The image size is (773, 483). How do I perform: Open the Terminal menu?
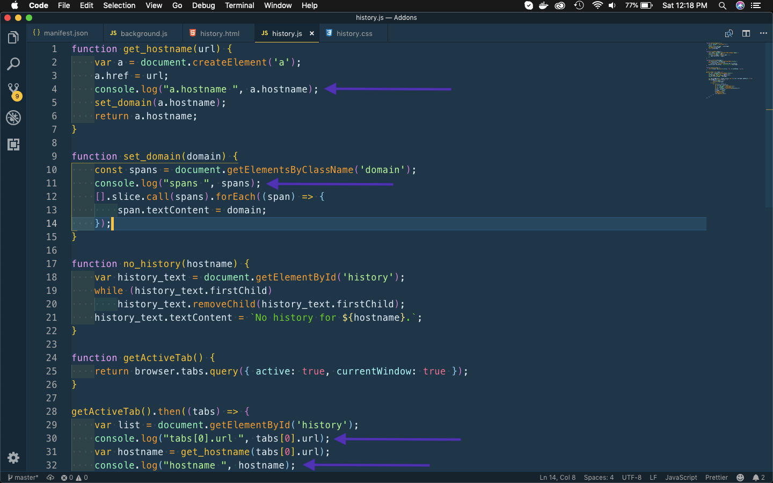tap(239, 5)
